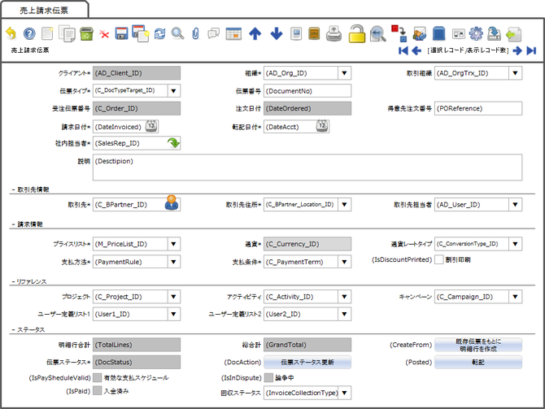Click the zoom across magnifier icon
This screenshot has width=545, height=409.
377,33
